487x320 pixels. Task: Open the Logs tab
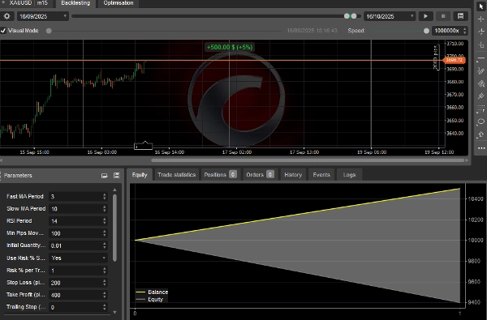point(349,175)
